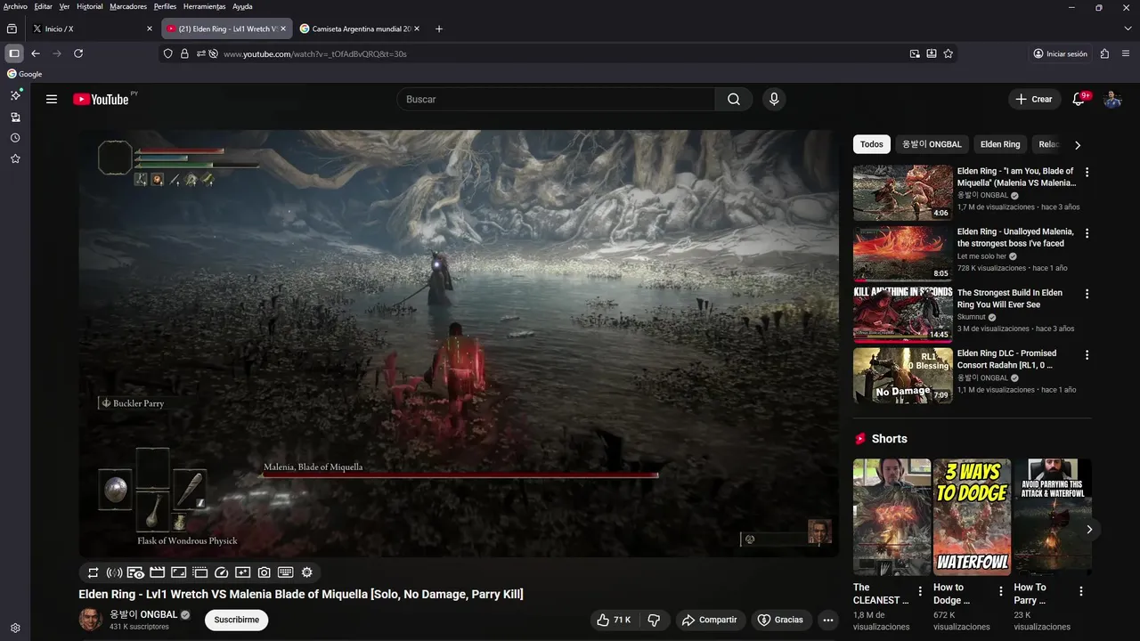
Task: Bookmark this page with star icon
Action: (x=949, y=53)
